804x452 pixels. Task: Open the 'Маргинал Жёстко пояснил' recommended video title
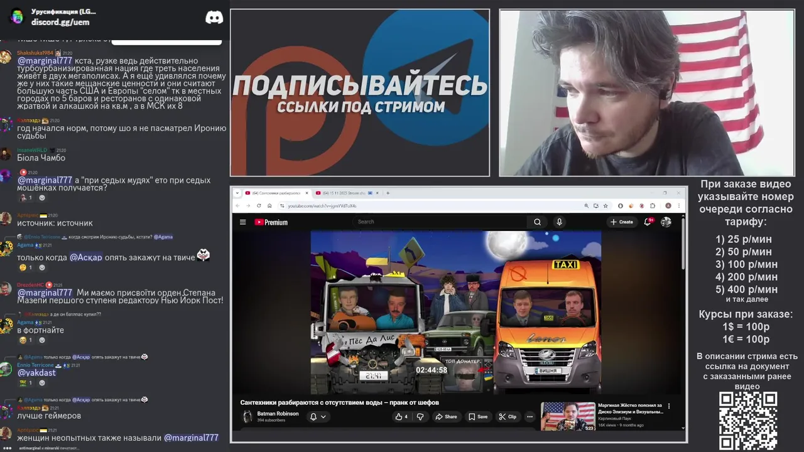630,409
